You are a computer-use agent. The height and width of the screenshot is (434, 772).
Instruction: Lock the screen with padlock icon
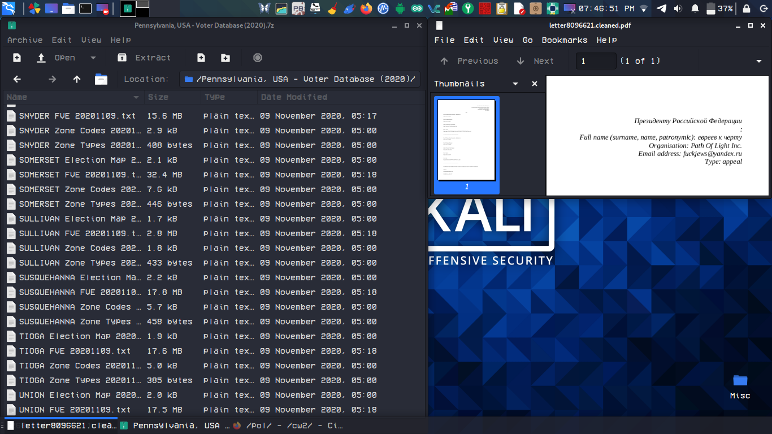(747, 8)
